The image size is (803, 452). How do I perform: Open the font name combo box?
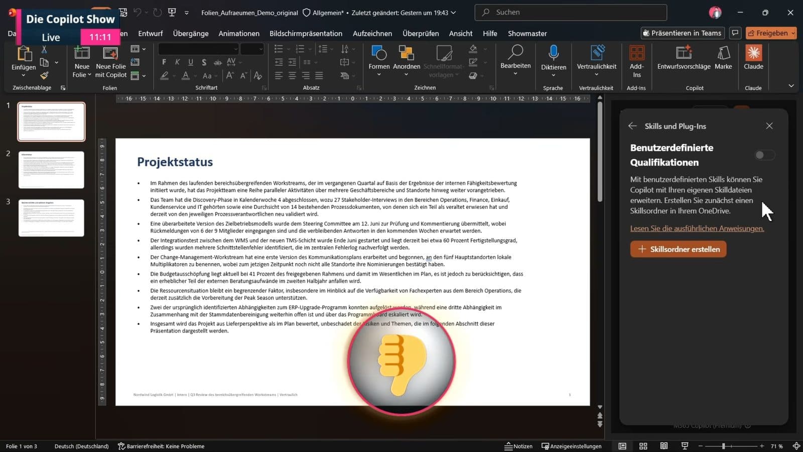pos(198,49)
